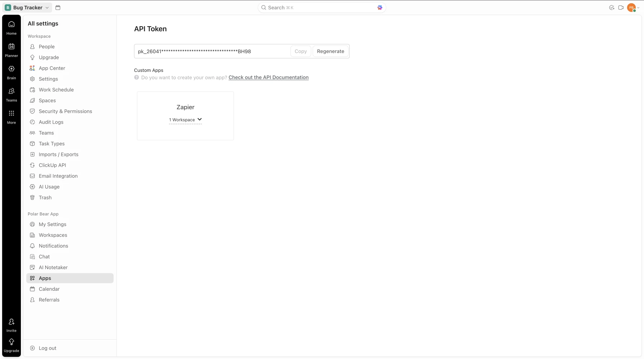644x359 pixels.
Task: Click the calendar icon beside Bug Tracker
Action: (58, 8)
